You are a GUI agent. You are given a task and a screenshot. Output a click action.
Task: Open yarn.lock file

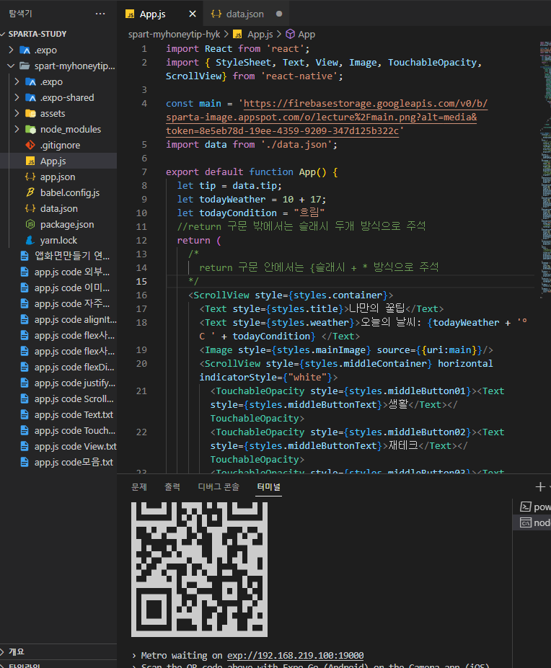coord(58,240)
